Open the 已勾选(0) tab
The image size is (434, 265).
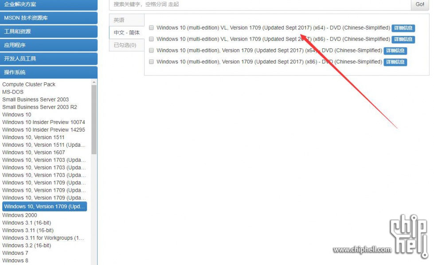(127, 45)
